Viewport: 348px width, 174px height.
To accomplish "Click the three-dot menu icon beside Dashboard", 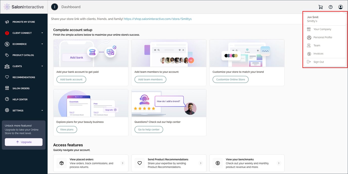I will [55, 7].
